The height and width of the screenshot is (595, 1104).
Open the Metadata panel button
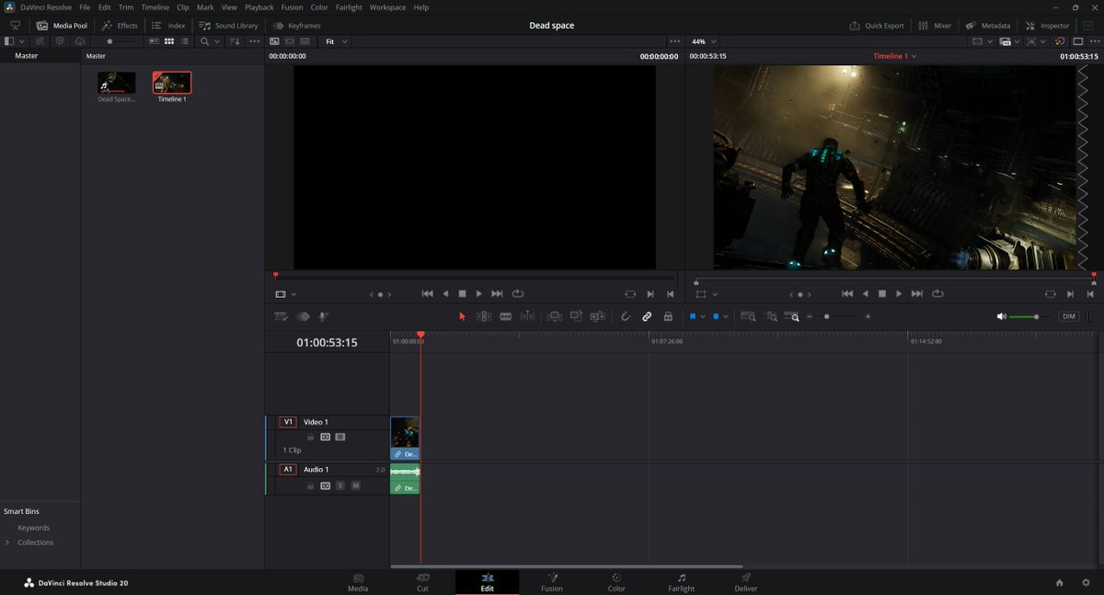pos(988,26)
